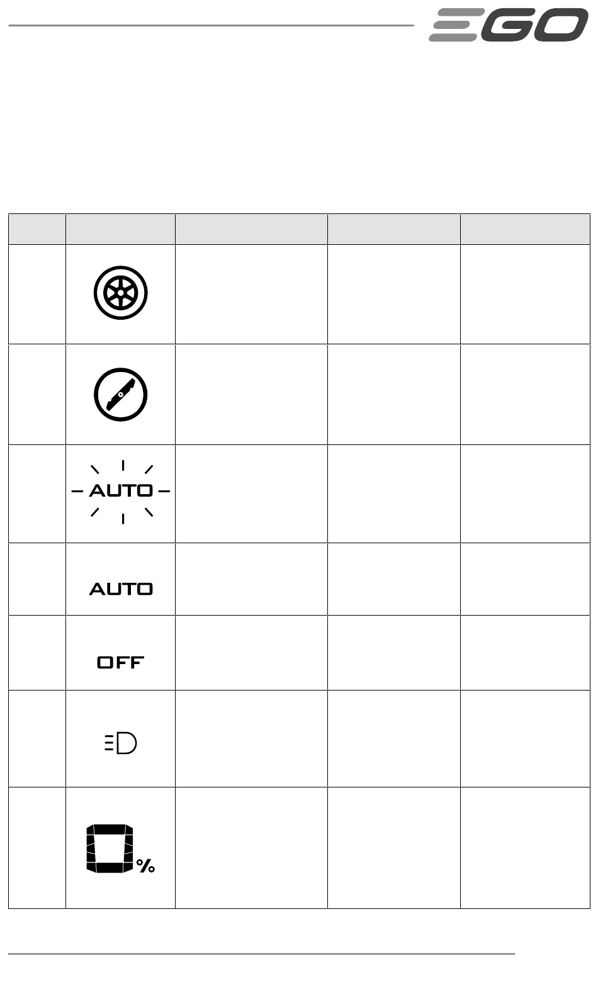598x987 pixels.
Task: Select the drive wheel icon
Action: (x=120, y=293)
